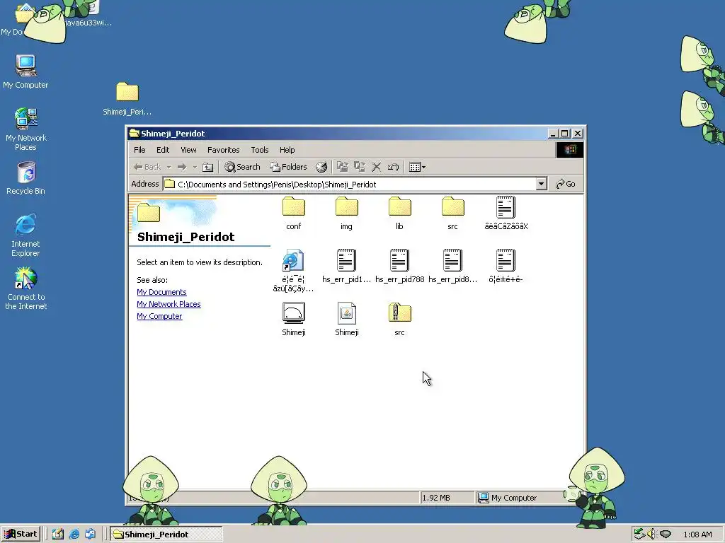Follow the My Computer link in the side pane

(159, 316)
